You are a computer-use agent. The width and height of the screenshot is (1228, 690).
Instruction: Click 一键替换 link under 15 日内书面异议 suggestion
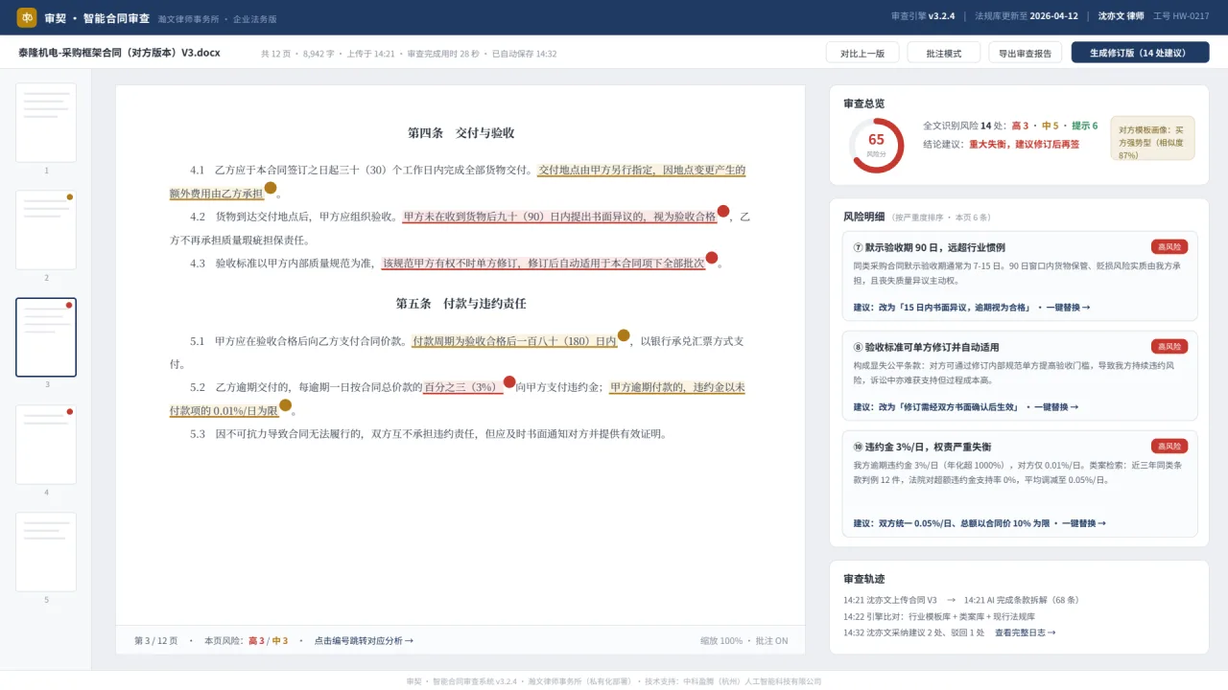[1064, 308]
